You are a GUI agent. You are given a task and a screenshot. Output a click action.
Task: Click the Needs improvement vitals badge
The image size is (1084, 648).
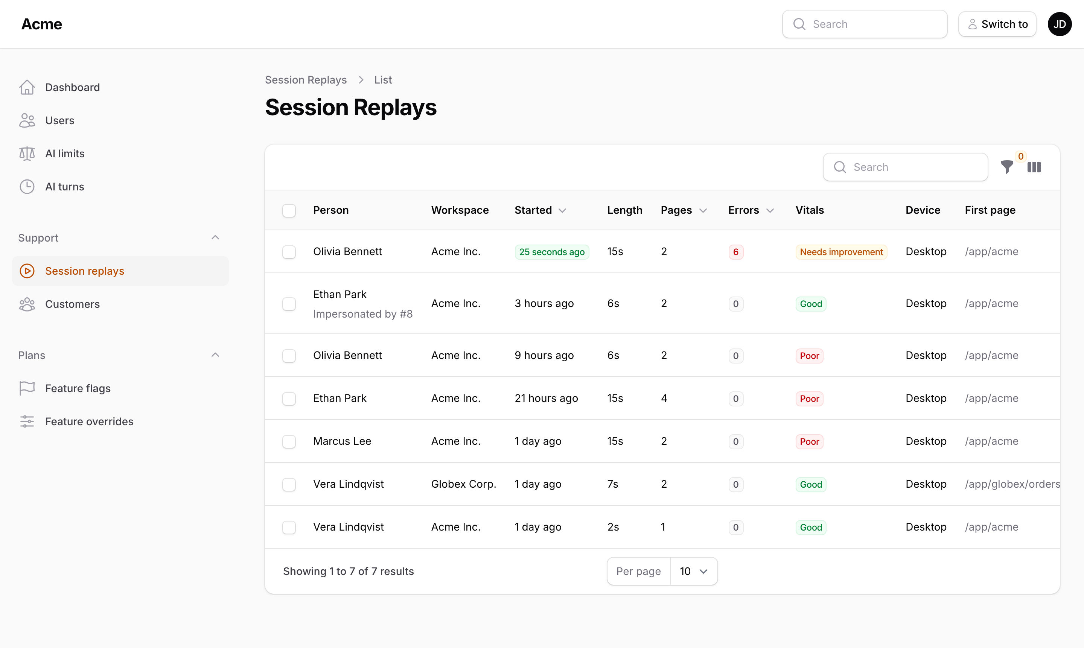coord(841,252)
